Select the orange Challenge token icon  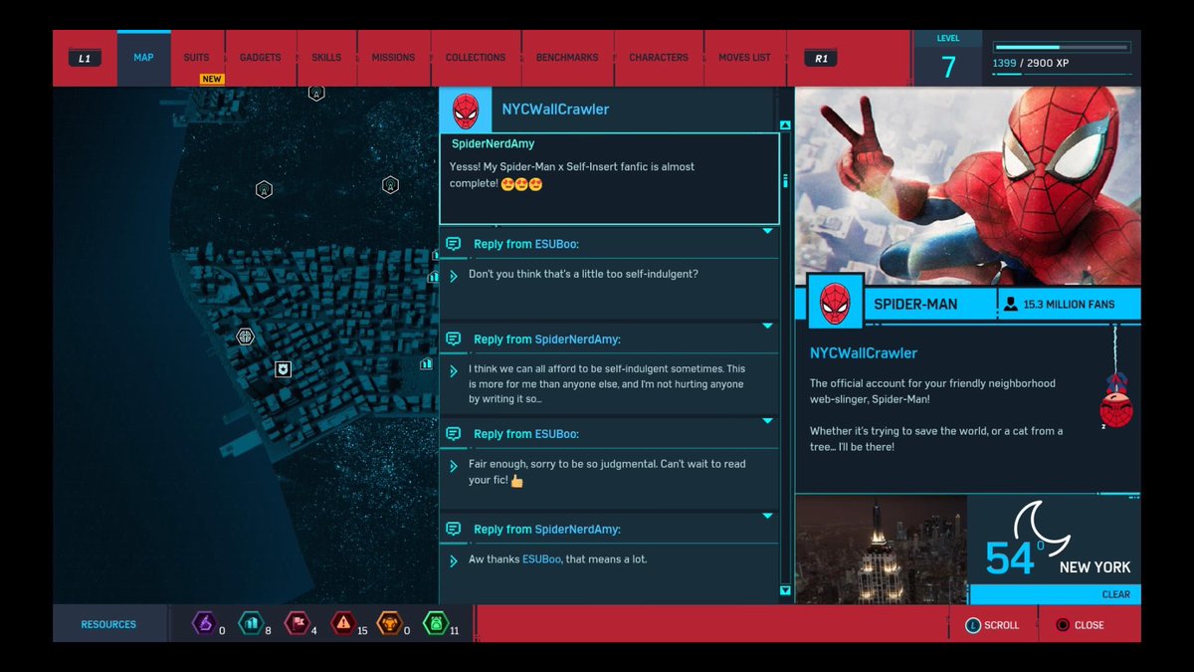click(389, 624)
